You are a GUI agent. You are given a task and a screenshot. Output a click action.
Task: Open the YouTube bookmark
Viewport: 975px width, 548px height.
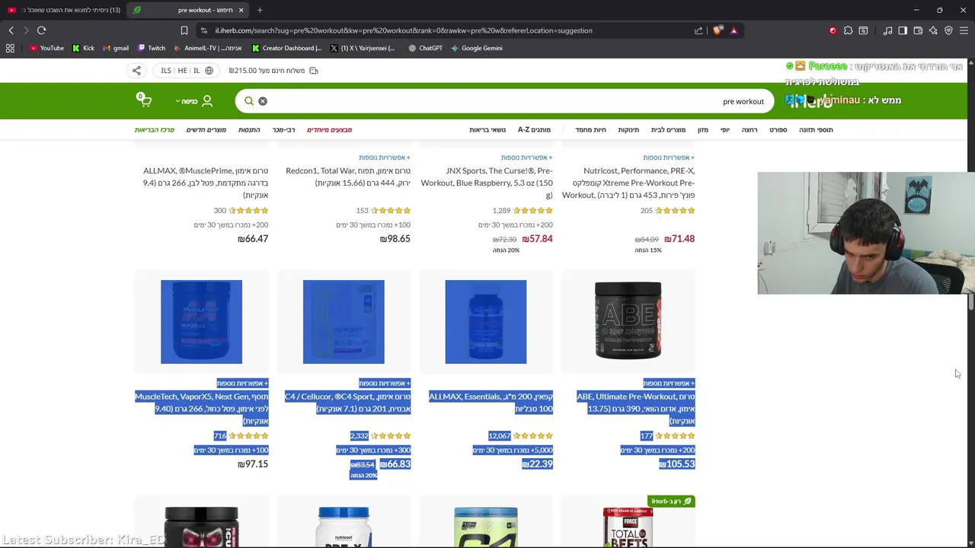tap(46, 48)
